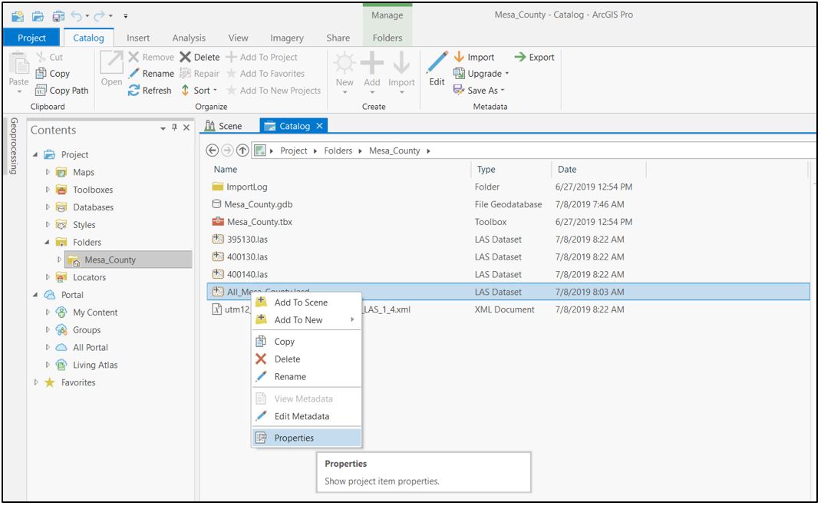Open the Sort dropdown in ribbon

(x=199, y=91)
